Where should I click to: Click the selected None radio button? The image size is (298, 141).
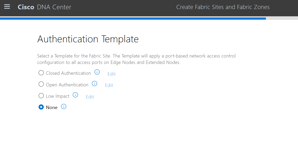coord(41,107)
